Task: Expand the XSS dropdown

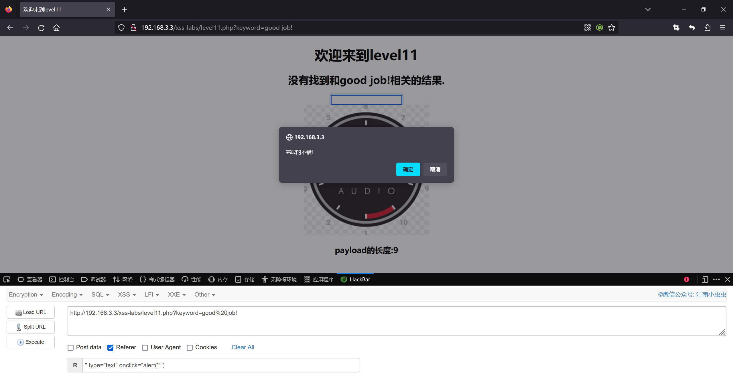Action: click(127, 295)
